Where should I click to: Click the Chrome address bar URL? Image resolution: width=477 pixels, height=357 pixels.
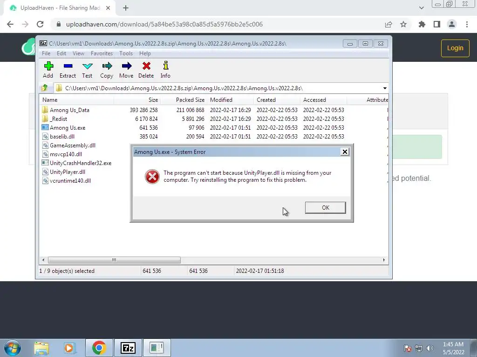click(164, 24)
